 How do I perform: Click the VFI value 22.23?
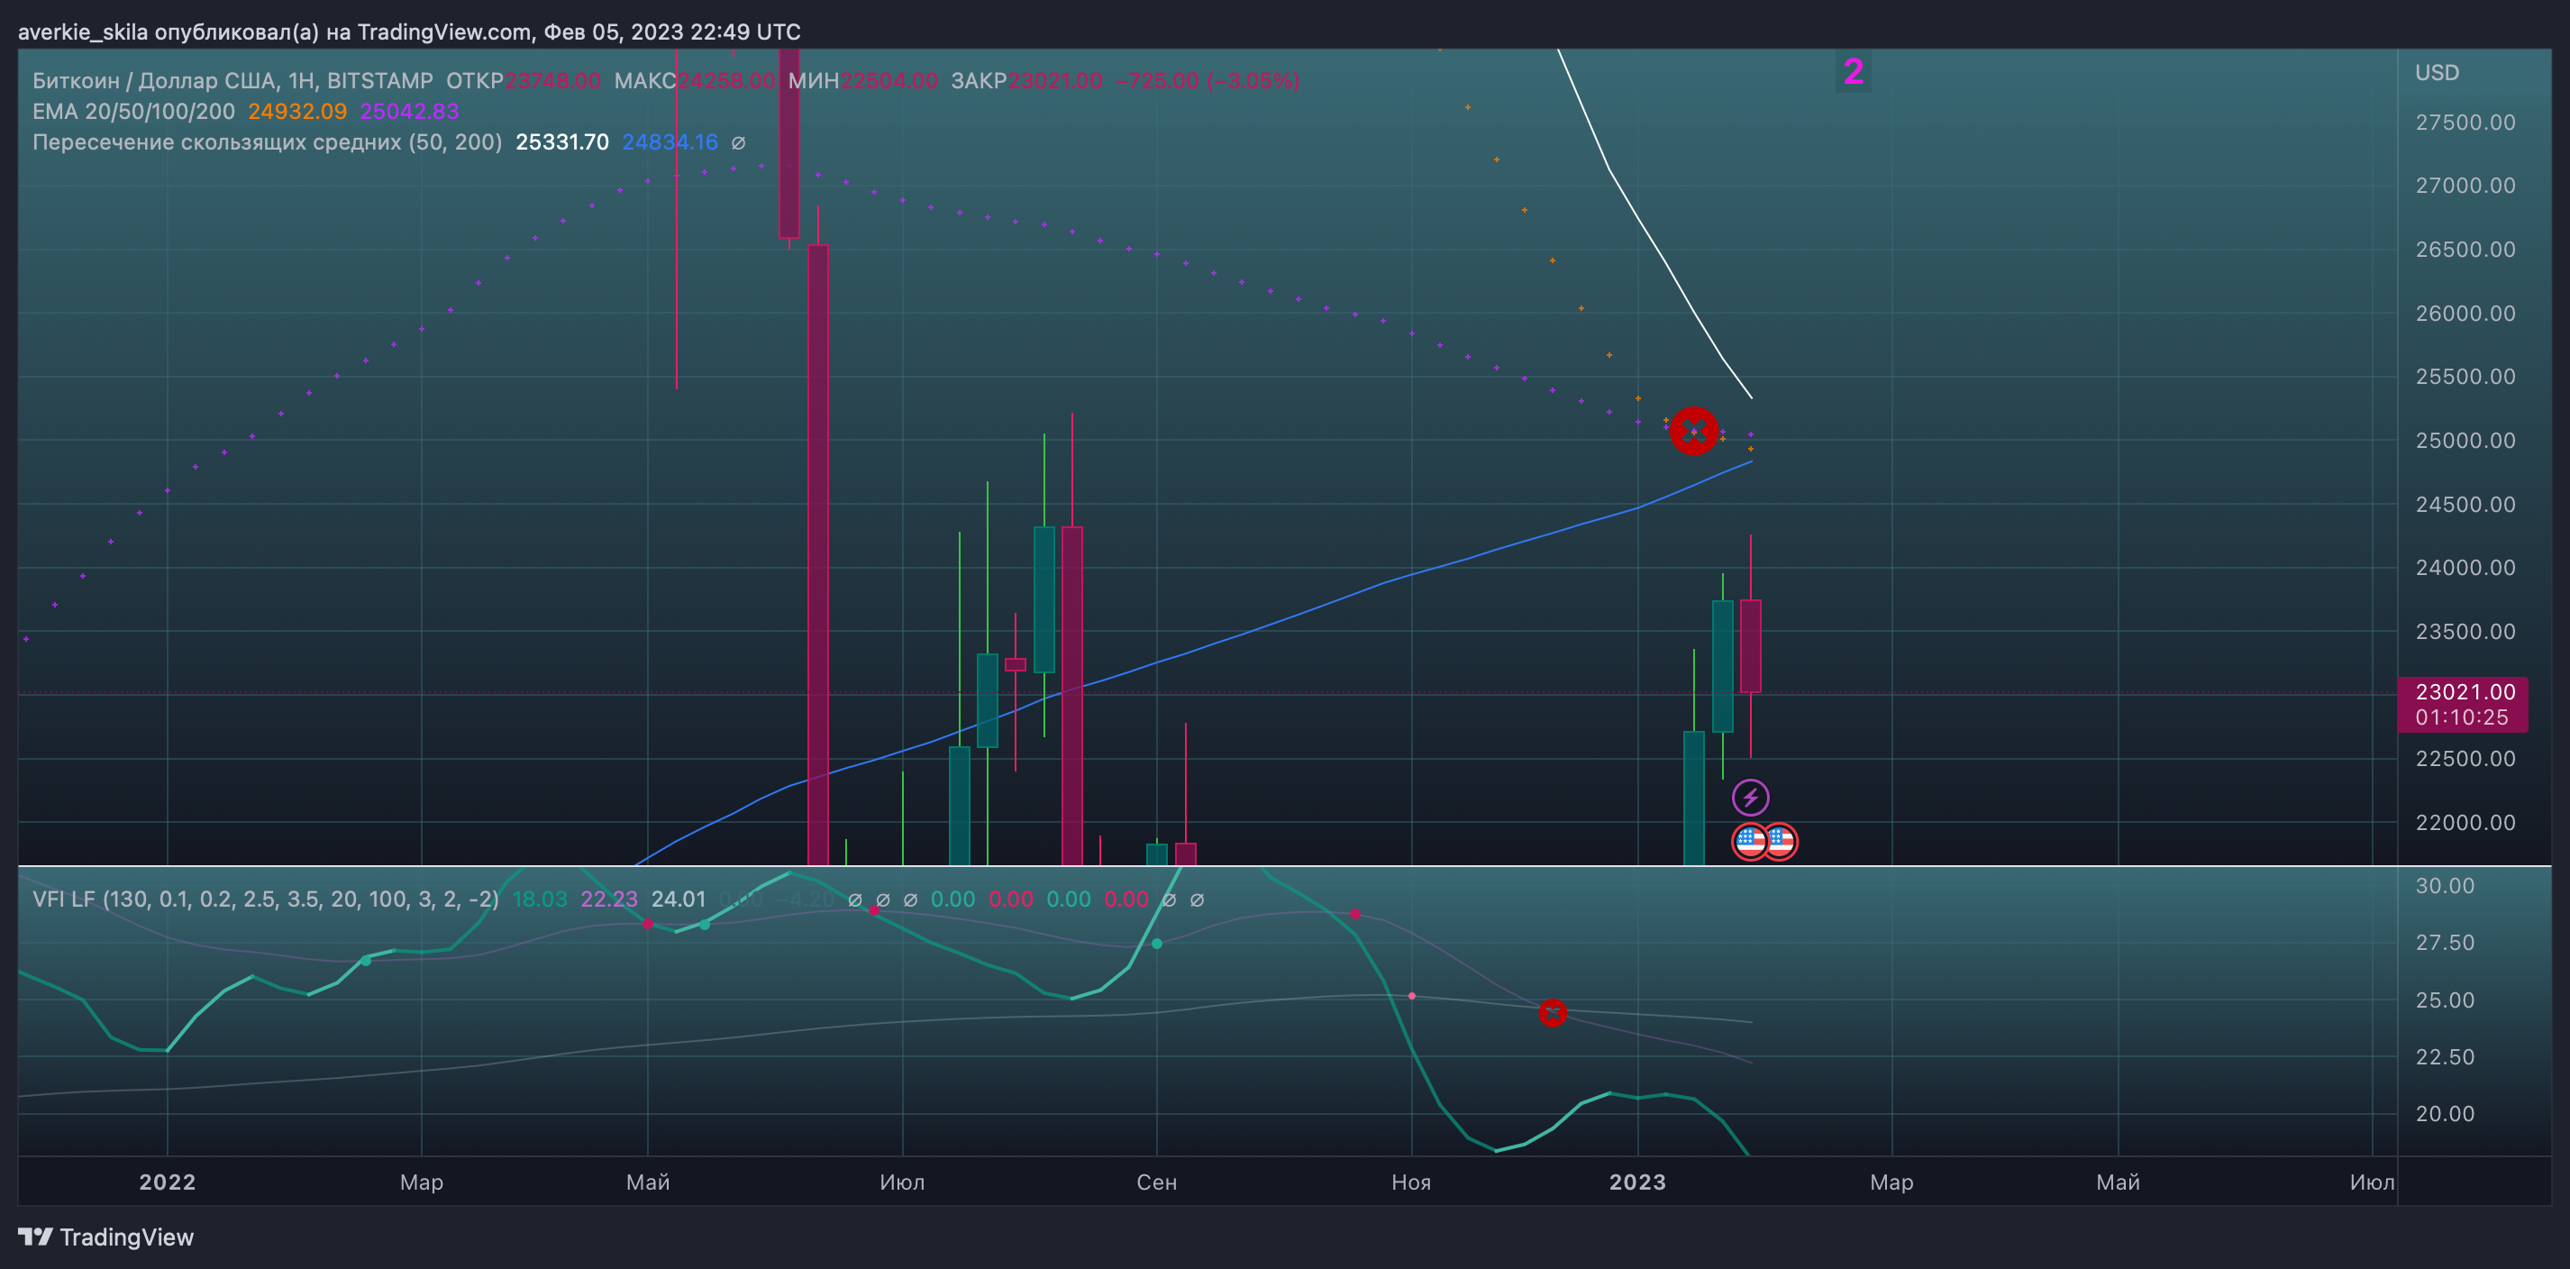coord(608,899)
